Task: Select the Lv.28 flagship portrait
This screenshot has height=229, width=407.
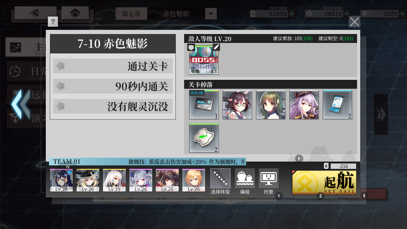Action: tap(61, 180)
